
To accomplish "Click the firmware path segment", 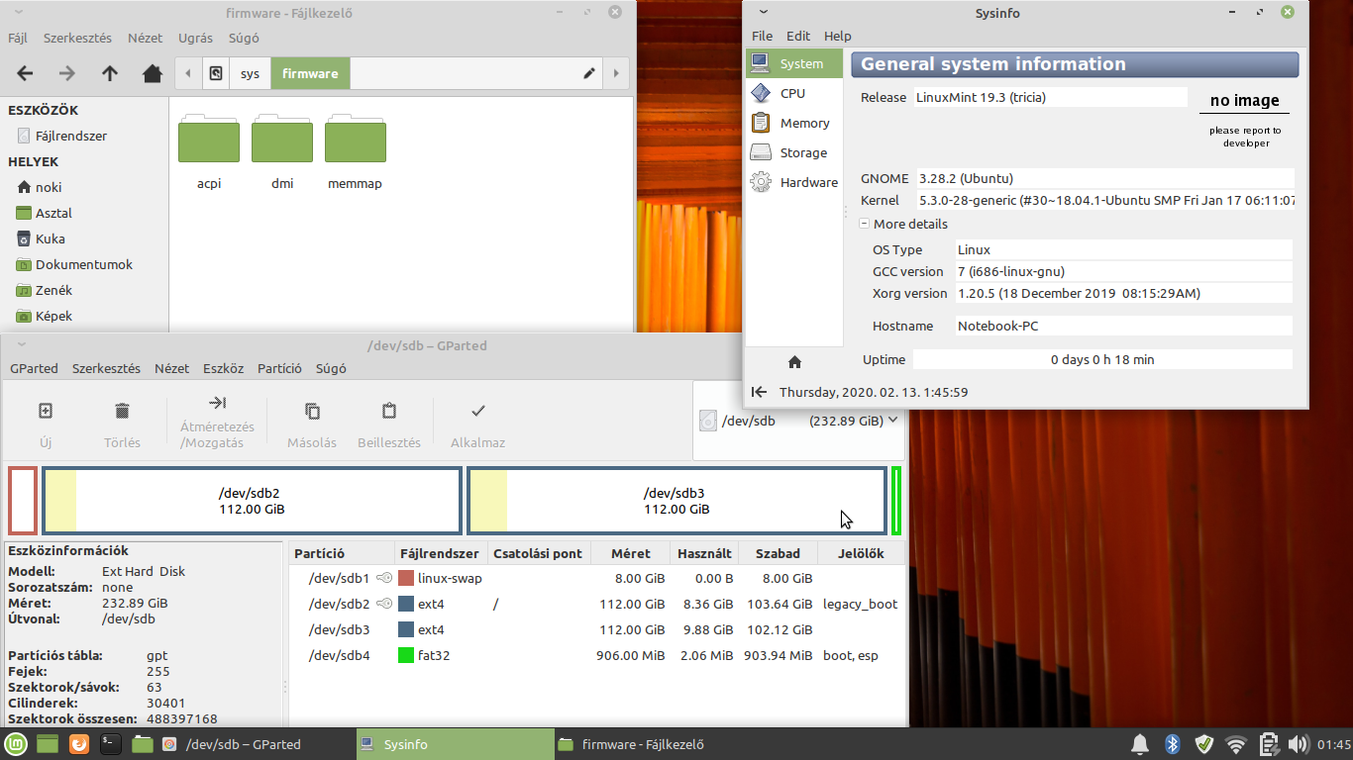I will tap(310, 73).
